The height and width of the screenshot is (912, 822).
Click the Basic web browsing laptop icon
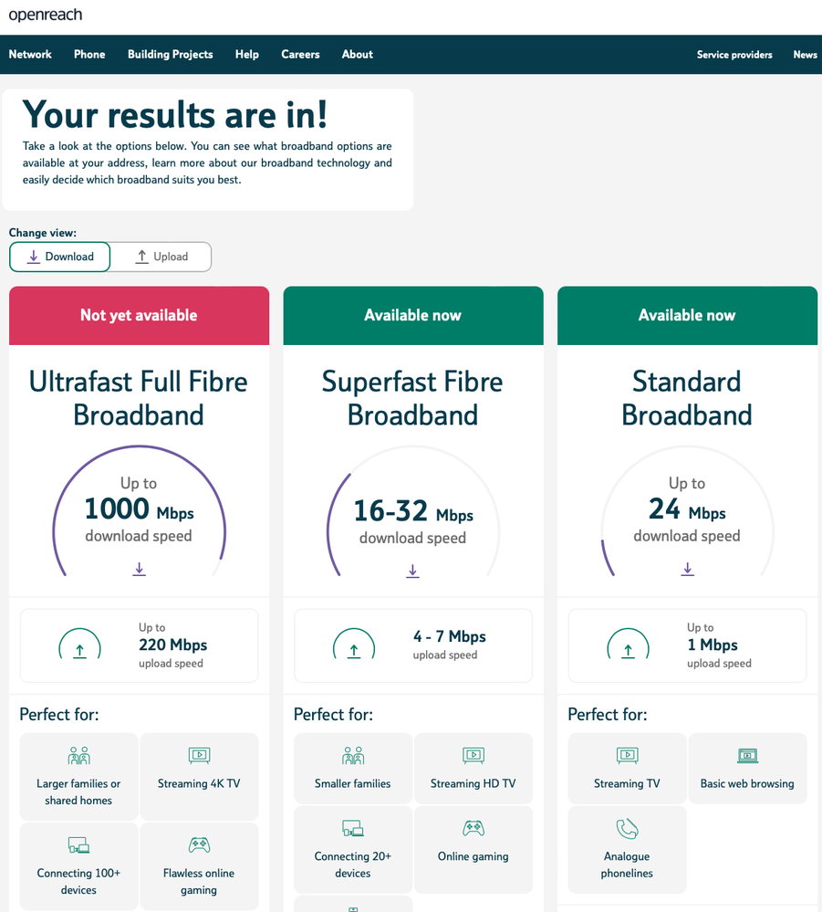[x=747, y=756]
